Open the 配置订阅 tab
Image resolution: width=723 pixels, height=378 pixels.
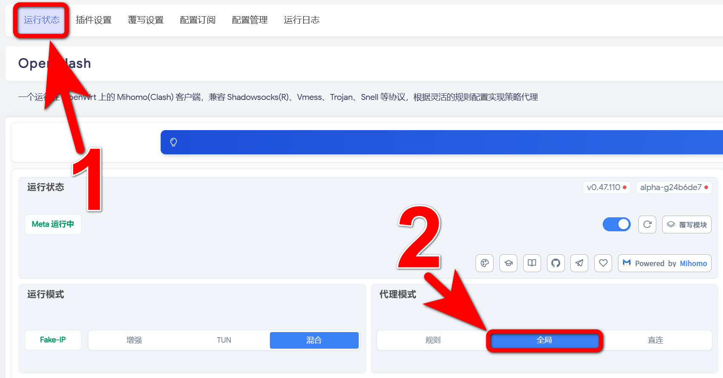[198, 20]
